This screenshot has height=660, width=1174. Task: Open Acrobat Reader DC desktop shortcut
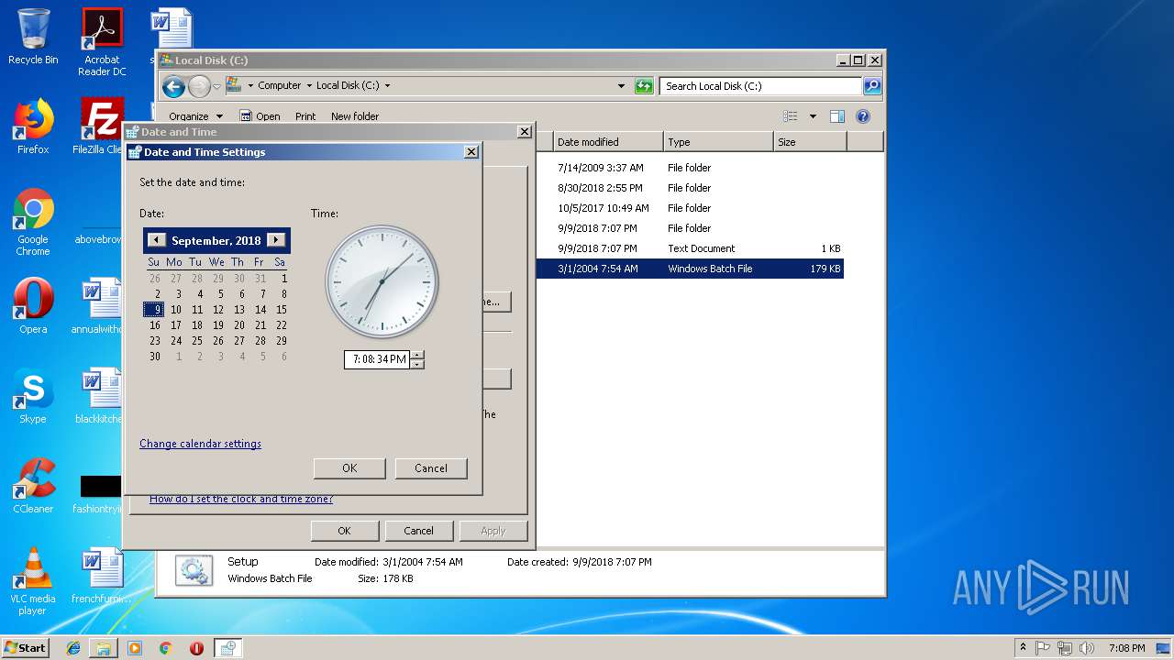tap(102, 42)
